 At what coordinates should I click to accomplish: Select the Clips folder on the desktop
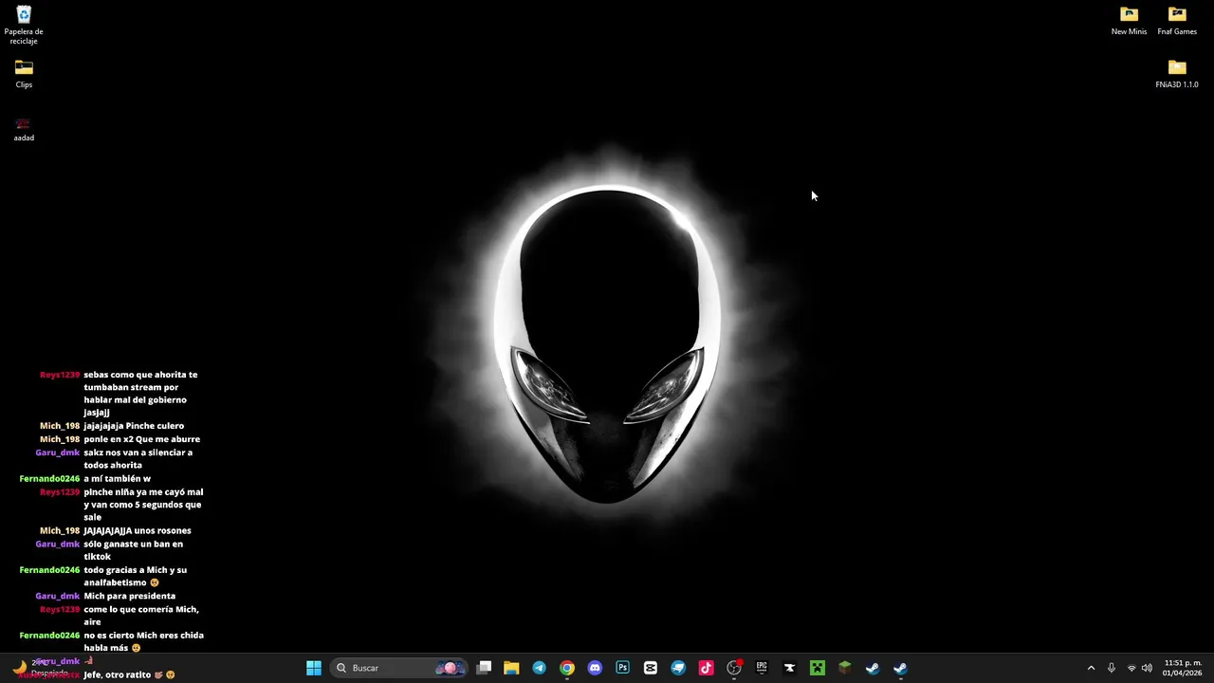[x=24, y=74]
